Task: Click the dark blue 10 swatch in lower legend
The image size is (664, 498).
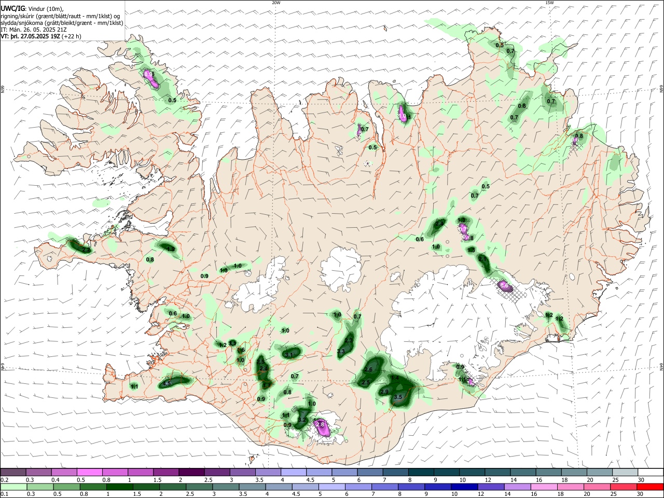Action: (x=463, y=487)
